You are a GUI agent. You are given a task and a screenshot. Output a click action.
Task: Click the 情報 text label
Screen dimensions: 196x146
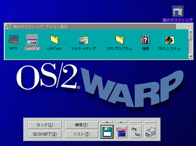[x=146, y=49]
